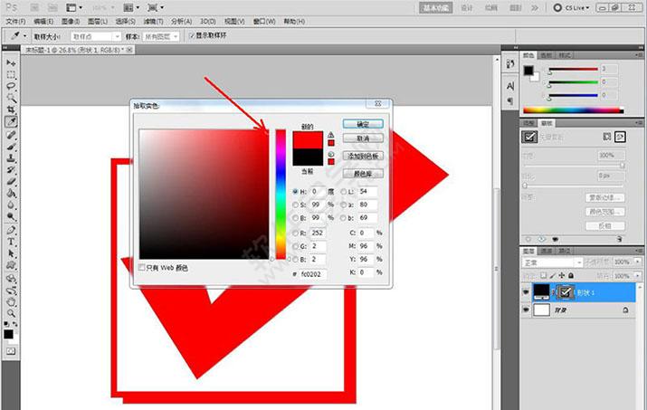
Task: Select the History Brush tool
Action: pyautogui.click(x=11, y=169)
